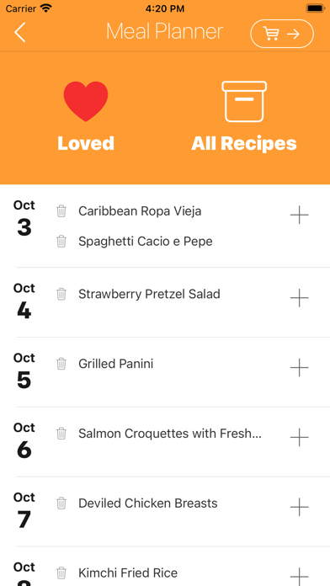The height and width of the screenshot is (586, 330).
Task: Open the All Recipes box icon
Action: coord(244,101)
